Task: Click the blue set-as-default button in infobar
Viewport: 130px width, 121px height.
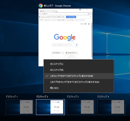Action: [x=71, y=17]
